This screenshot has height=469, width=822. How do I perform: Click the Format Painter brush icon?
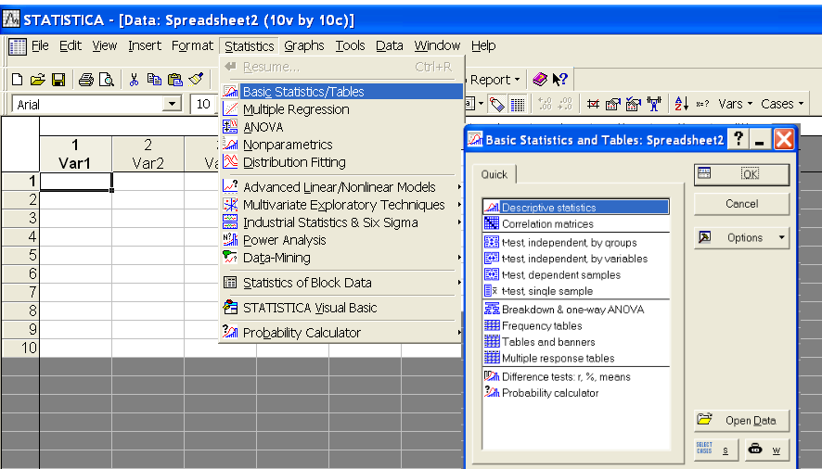pyautogui.click(x=196, y=80)
